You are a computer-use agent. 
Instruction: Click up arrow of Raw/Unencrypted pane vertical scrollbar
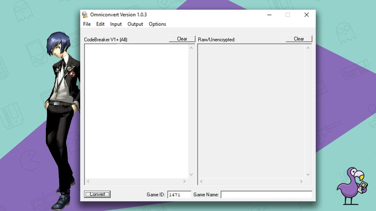(308, 48)
